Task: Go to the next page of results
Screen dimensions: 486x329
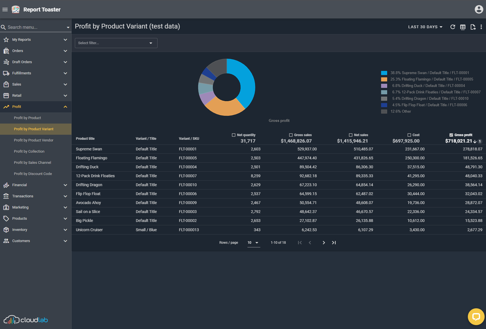Action: click(x=324, y=243)
